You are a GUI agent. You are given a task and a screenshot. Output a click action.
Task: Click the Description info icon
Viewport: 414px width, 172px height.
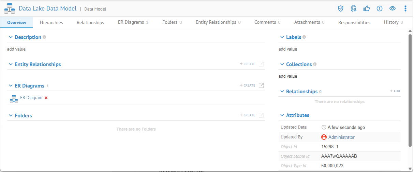tap(44, 37)
